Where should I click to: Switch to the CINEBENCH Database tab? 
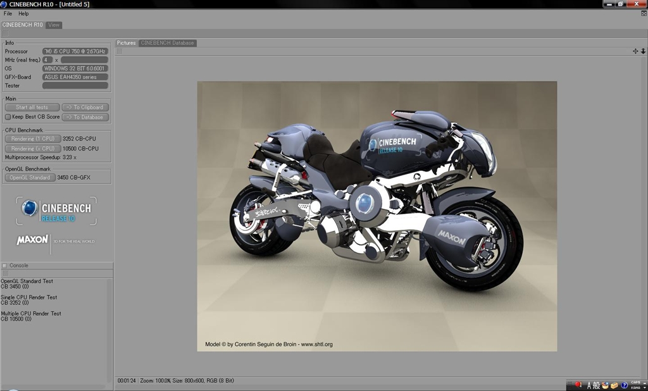tap(168, 43)
